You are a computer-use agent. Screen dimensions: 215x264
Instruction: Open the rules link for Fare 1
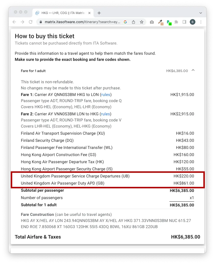click(105, 95)
